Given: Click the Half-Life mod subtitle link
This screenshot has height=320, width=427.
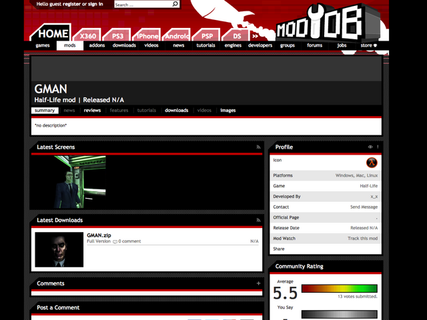Looking at the screenshot, I should tap(55, 100).
